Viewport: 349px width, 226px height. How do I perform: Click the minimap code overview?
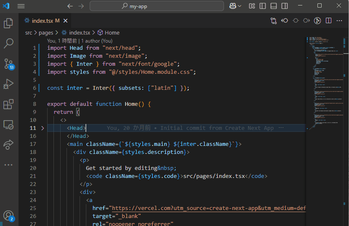click(324, 83)
